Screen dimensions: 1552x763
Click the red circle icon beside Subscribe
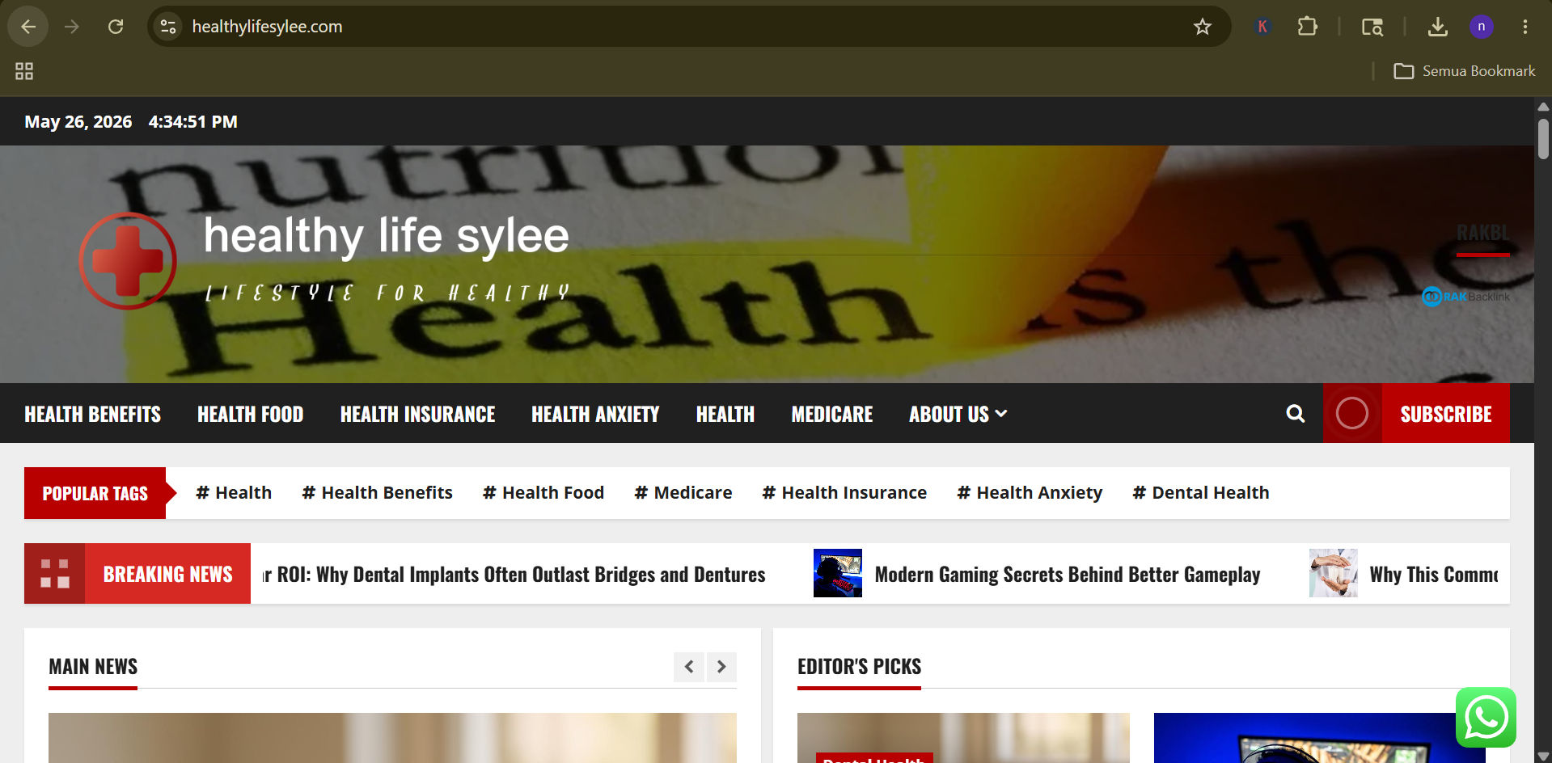1351,413
